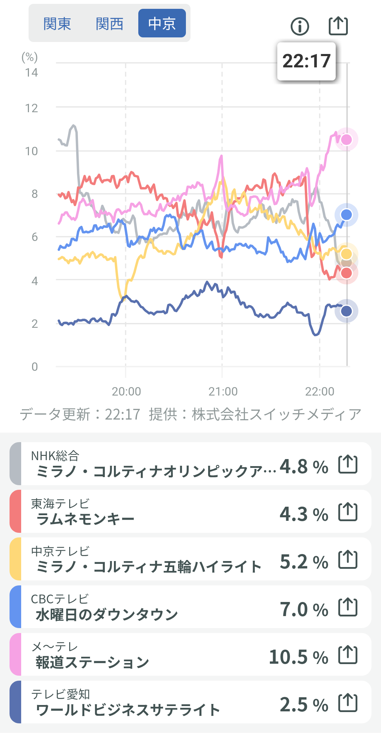Viewport: 381px width, 735px height.
Task: Share the 中京テレビ highlight rating
Action: coord(348,559)
